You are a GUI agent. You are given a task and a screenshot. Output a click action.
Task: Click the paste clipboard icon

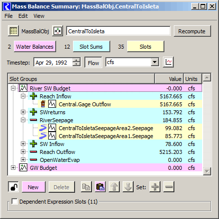[x=100, y=187]
